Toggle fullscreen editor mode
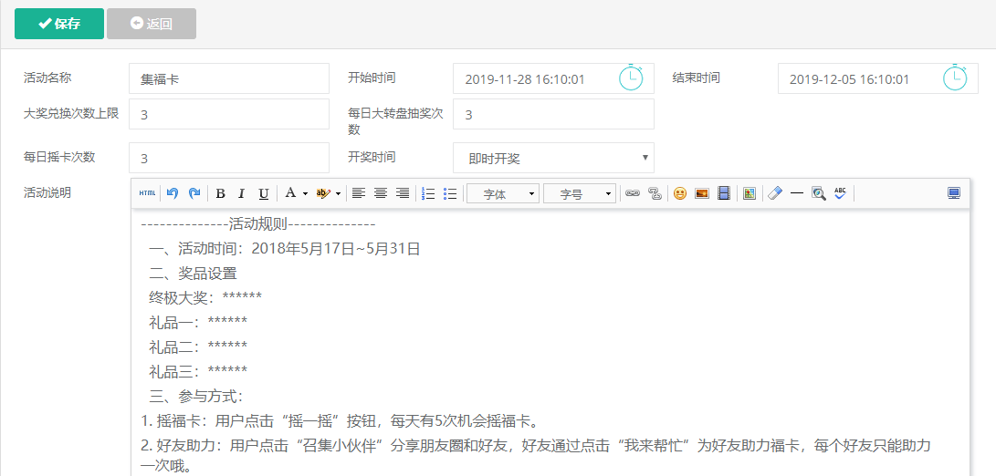The image size is (996, 476). [953, 193]
